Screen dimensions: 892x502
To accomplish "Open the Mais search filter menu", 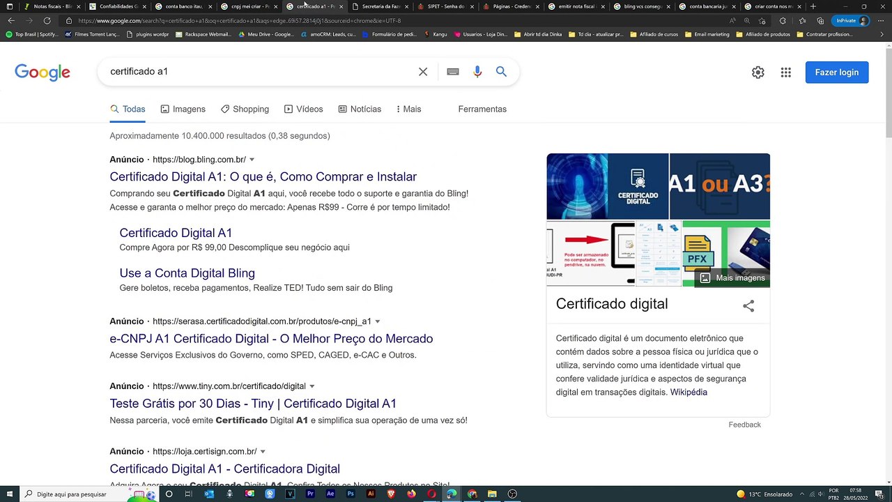I will point(409,109).
